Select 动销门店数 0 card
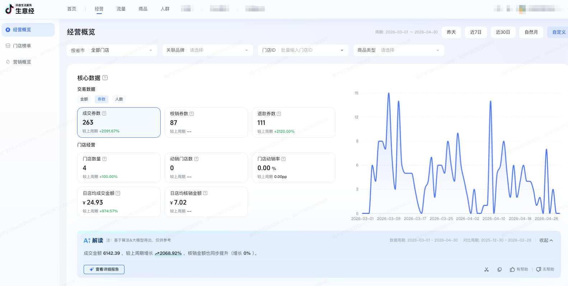The width and height of the screenshot is (568, 286). (206, 168)
